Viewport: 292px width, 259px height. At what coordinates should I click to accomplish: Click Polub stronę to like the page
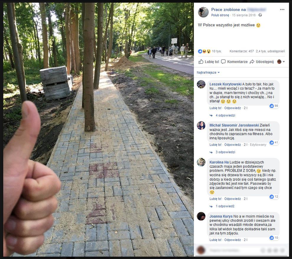tap(220, 15)
